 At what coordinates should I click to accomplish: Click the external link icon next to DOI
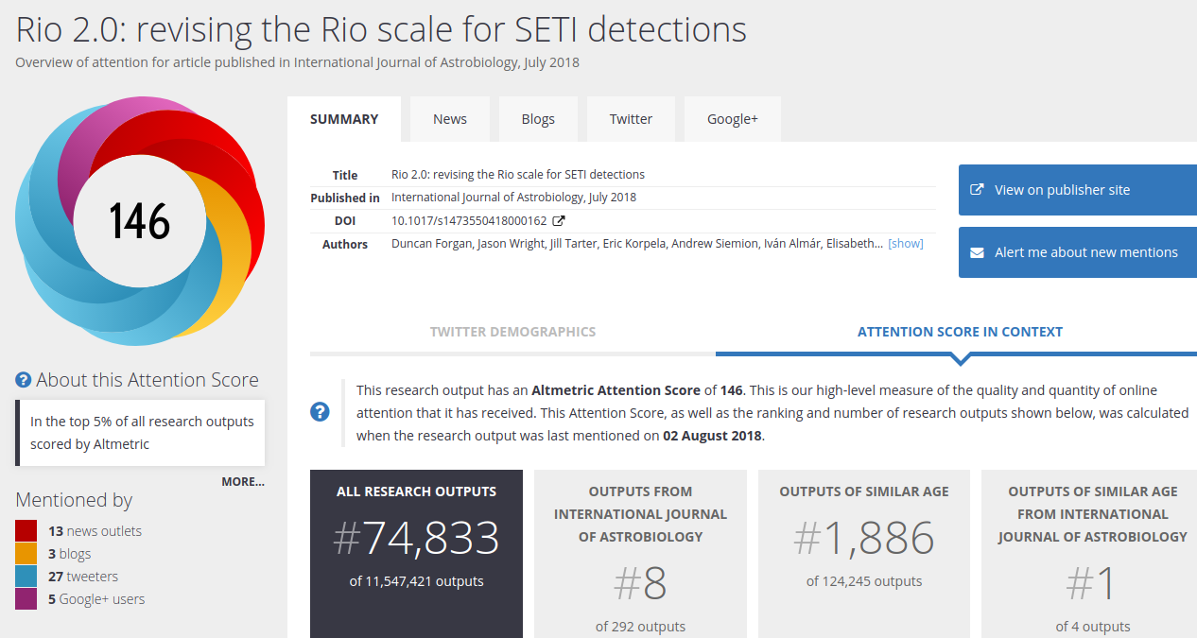click(x=559, y=221)
